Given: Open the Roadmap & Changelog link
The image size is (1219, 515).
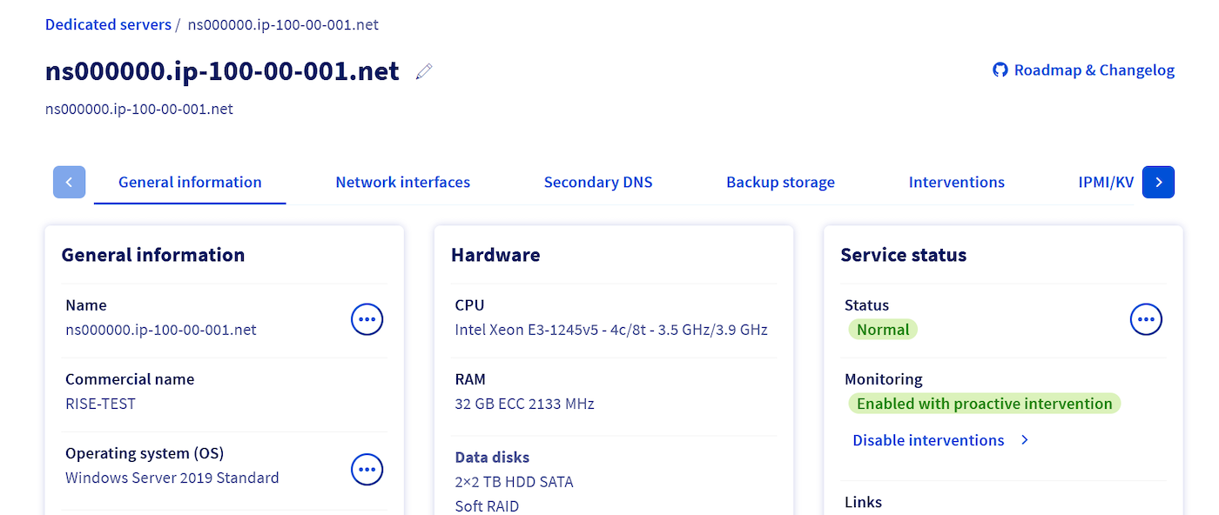Looking at the screenshot, I should point(1094,70).
